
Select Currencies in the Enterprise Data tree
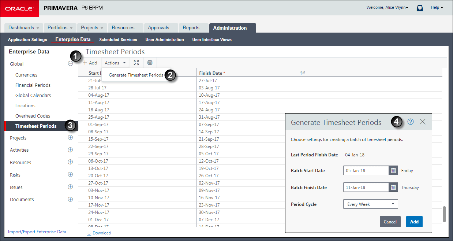tap(25, 75)
